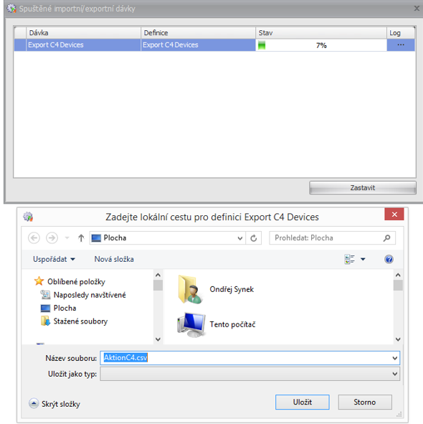Click the 7% export progress bar

coord(321,45)
